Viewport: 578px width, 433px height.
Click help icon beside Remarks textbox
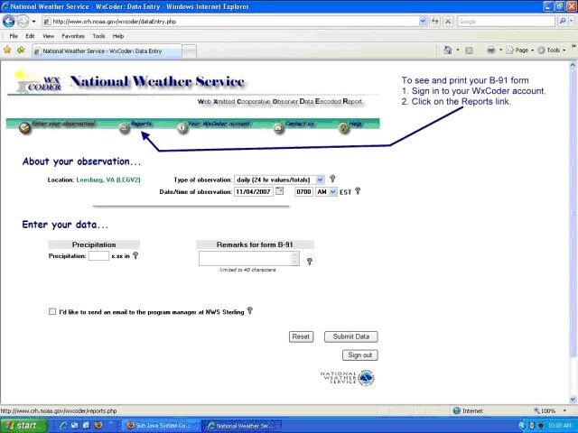[309, 261]
